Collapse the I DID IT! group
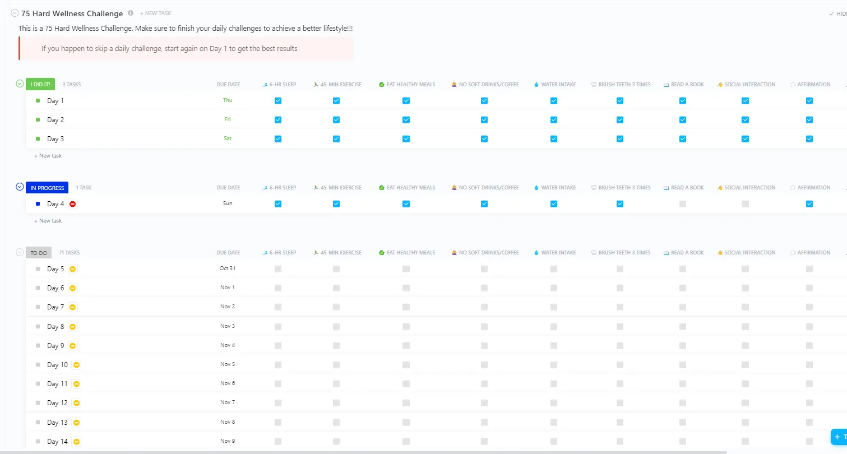The image size is (847, 454). point(20,84)
